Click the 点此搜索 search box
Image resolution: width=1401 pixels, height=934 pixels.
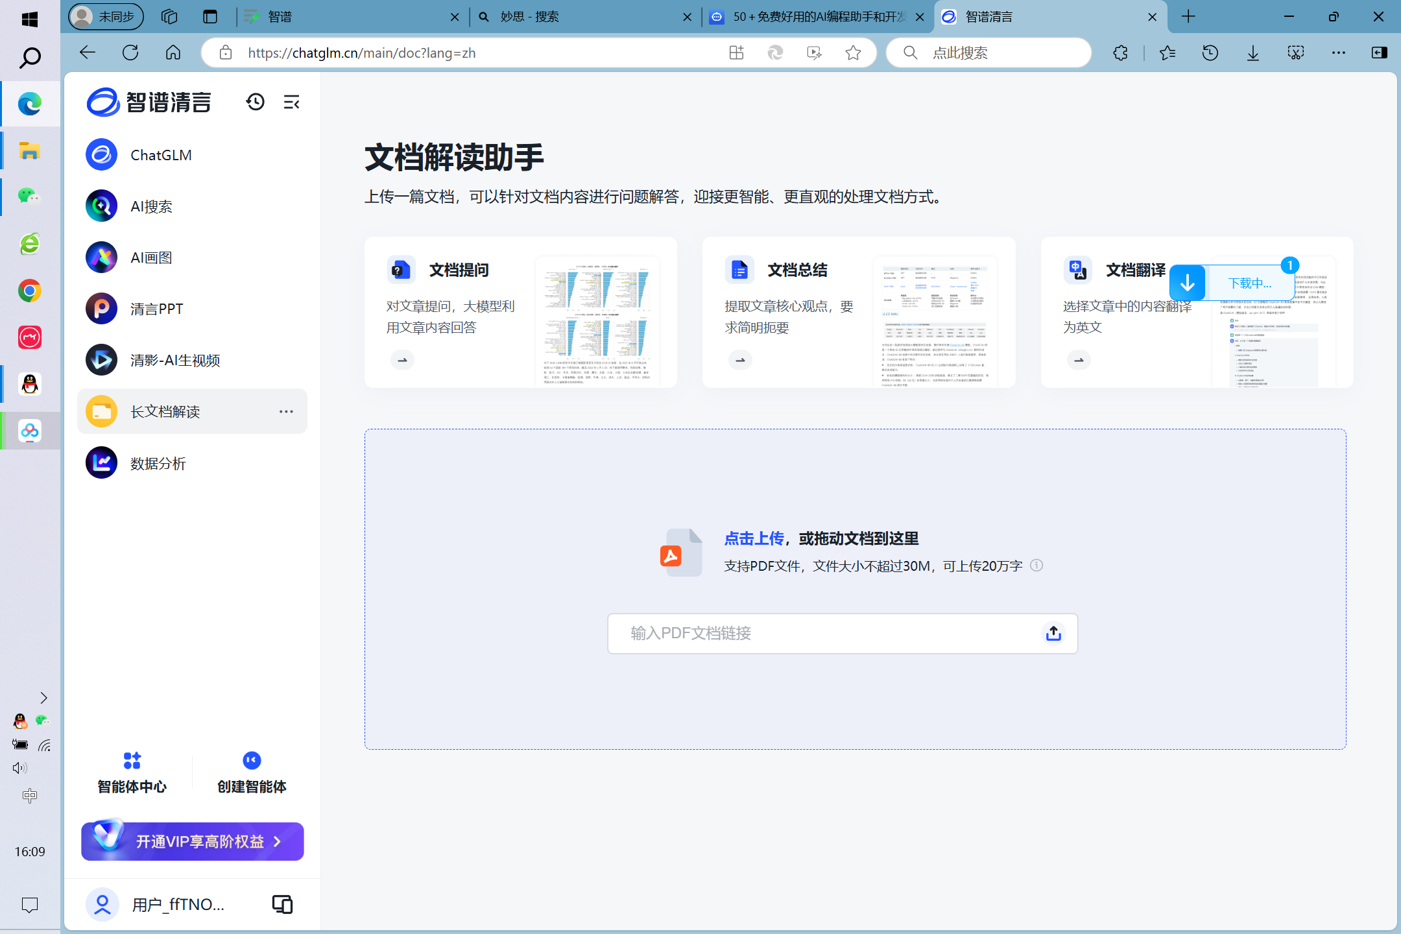pos(988,53)
